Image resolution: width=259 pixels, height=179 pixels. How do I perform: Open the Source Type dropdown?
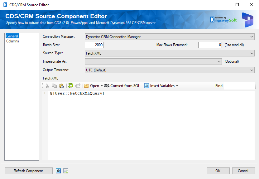coord(170,53)
